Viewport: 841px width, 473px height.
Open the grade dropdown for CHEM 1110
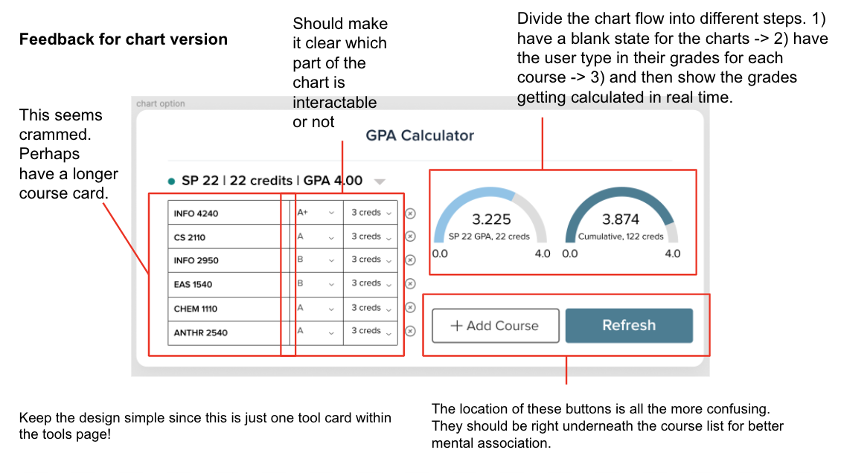point(316,309)
